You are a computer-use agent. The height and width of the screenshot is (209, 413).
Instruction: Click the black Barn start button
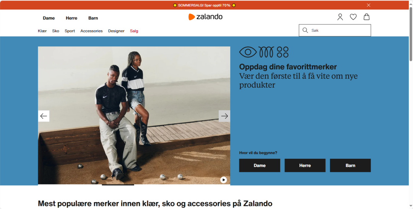pyautogui.click(x=350, y=165)
